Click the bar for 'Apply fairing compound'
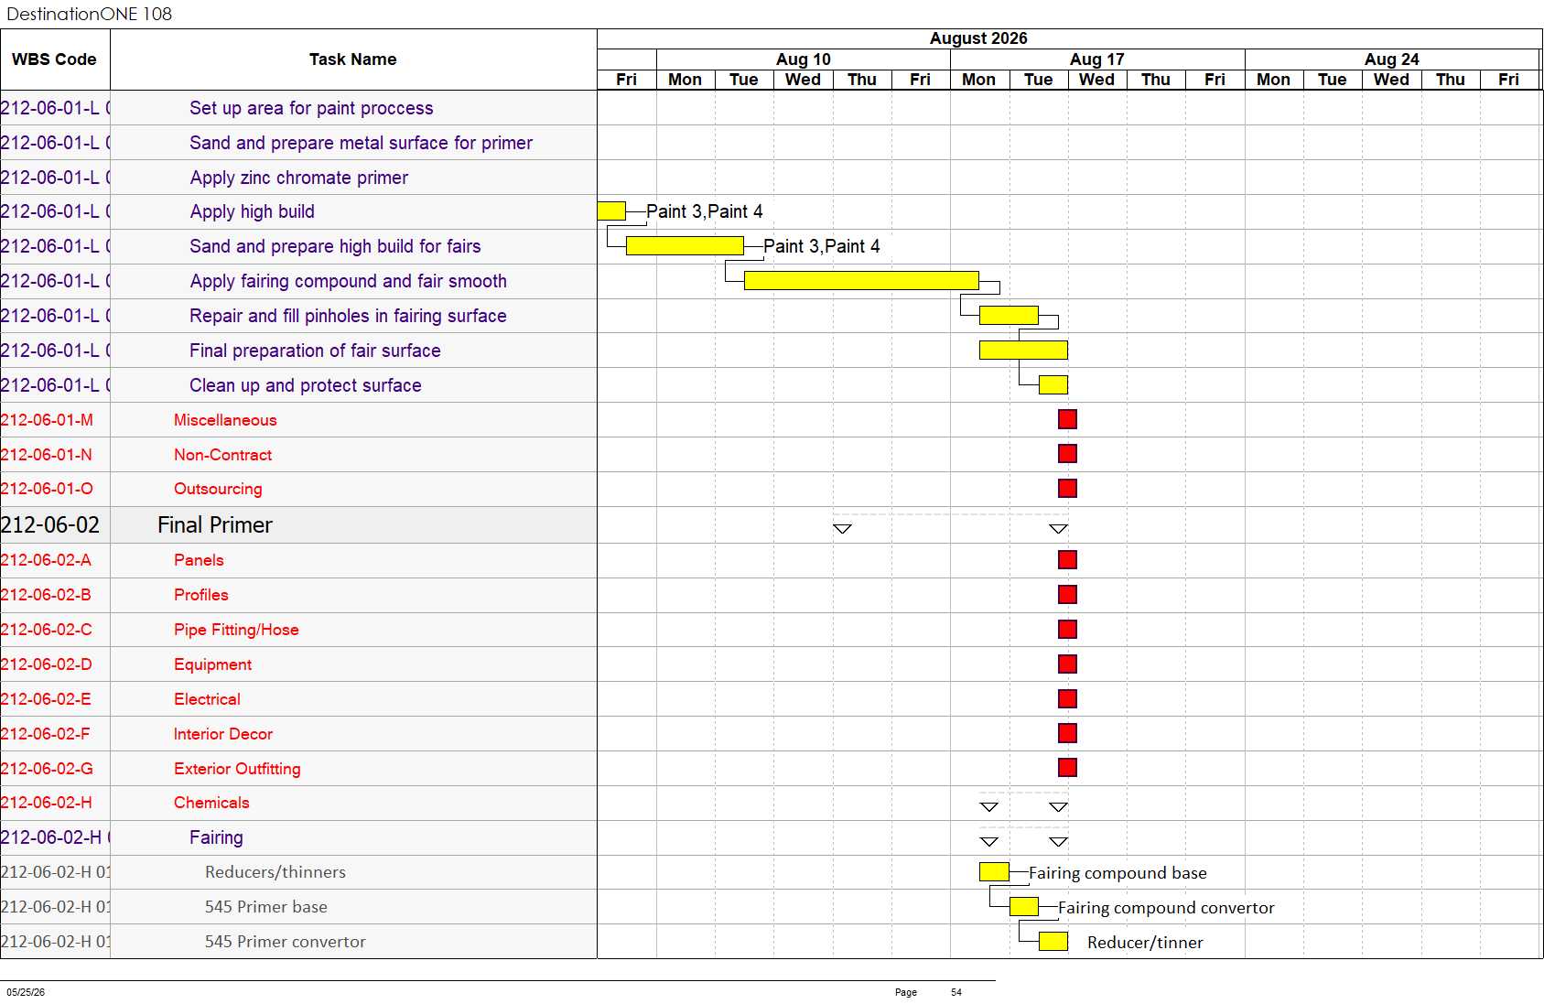 (861, 281)
